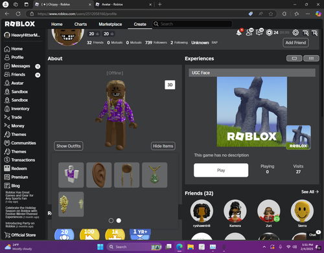
Task: Open Premium in the sidebar
Action: tap(16, 177)
